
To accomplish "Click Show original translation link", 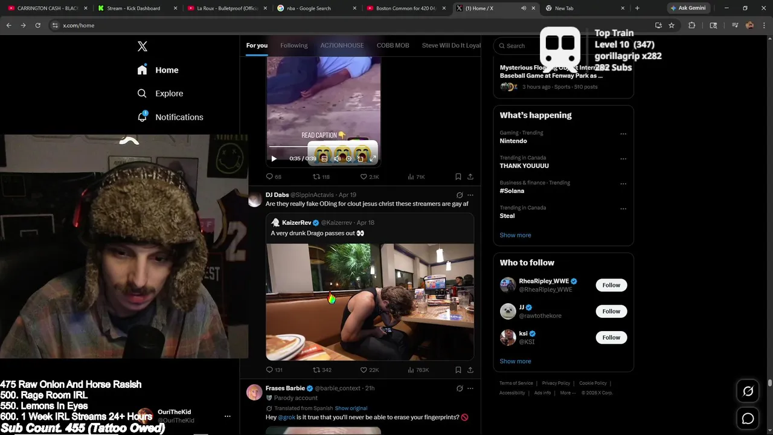I will point(351,408).
